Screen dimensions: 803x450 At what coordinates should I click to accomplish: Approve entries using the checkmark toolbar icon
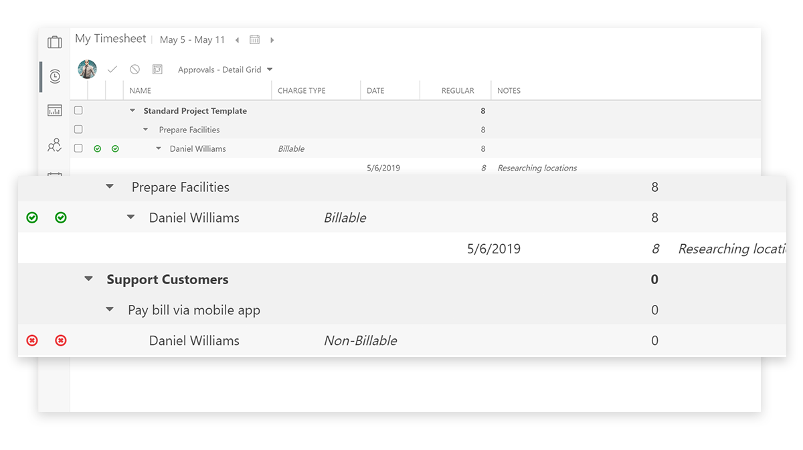pyautogui.click(x=112, y=69)
